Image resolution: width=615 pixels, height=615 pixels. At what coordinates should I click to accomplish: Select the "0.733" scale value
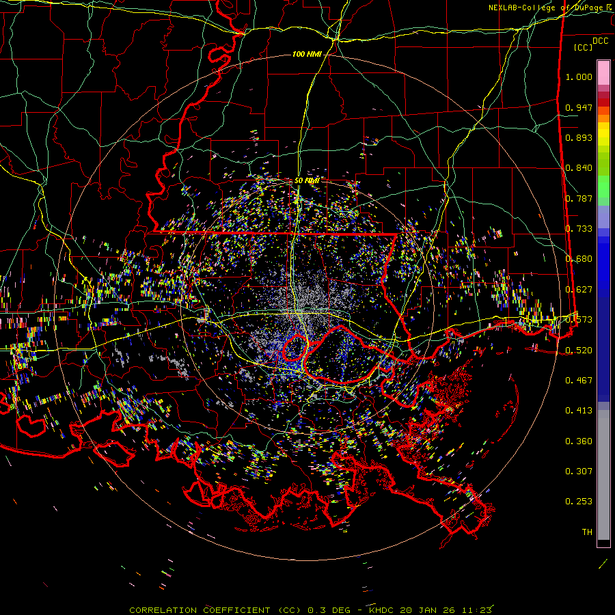[x=579, y=229]
